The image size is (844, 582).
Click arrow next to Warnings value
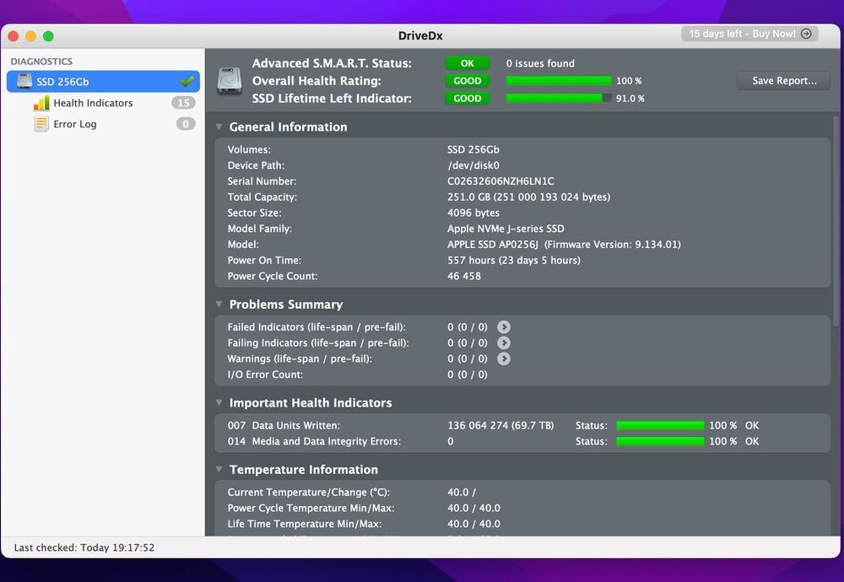click(x=504, y=358)
